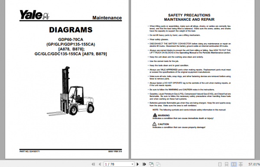The width and height of the screenshot is (260, 167).
Task: Click the text GDP60-70CA
Action: pyautogui.click(x=71, y=39)
